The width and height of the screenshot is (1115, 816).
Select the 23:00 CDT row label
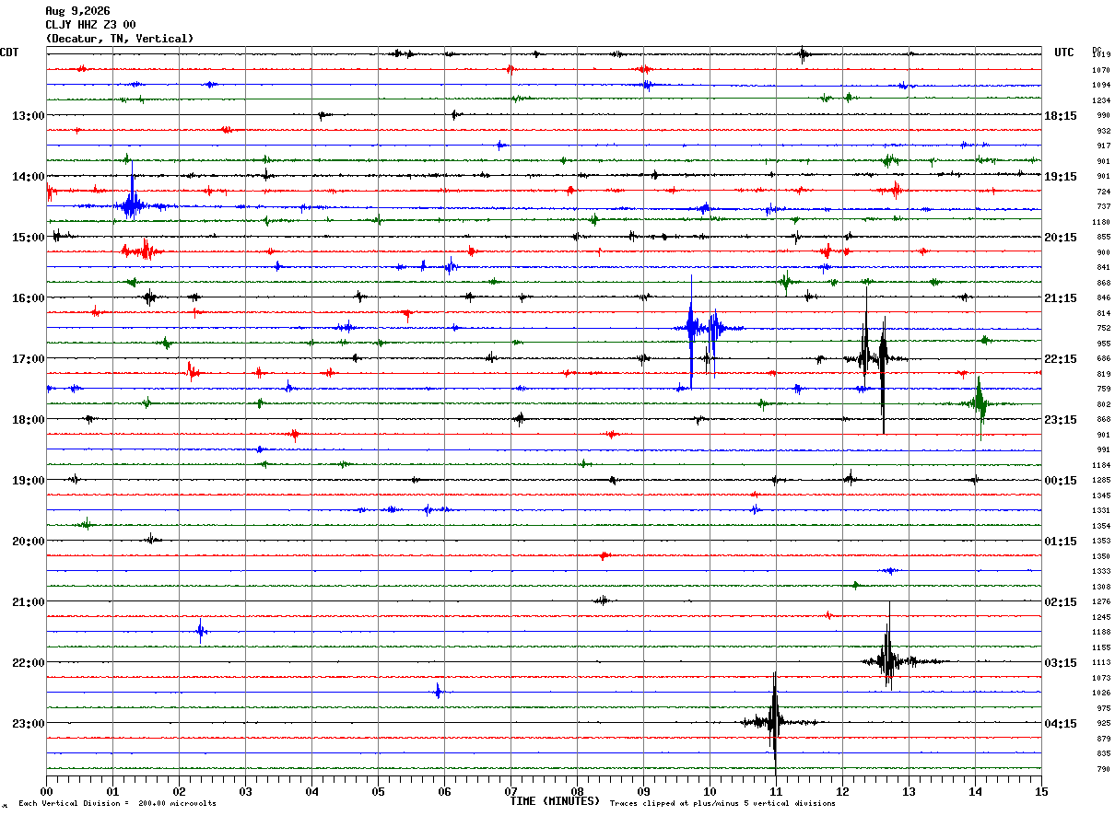click(x=28, y=723)
